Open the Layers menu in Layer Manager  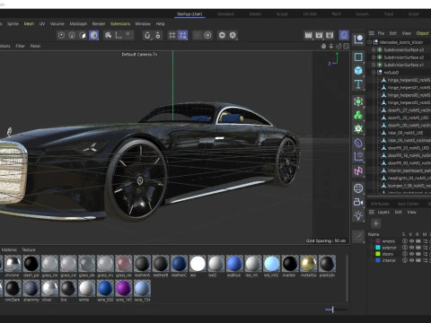[x=383, y=212]
